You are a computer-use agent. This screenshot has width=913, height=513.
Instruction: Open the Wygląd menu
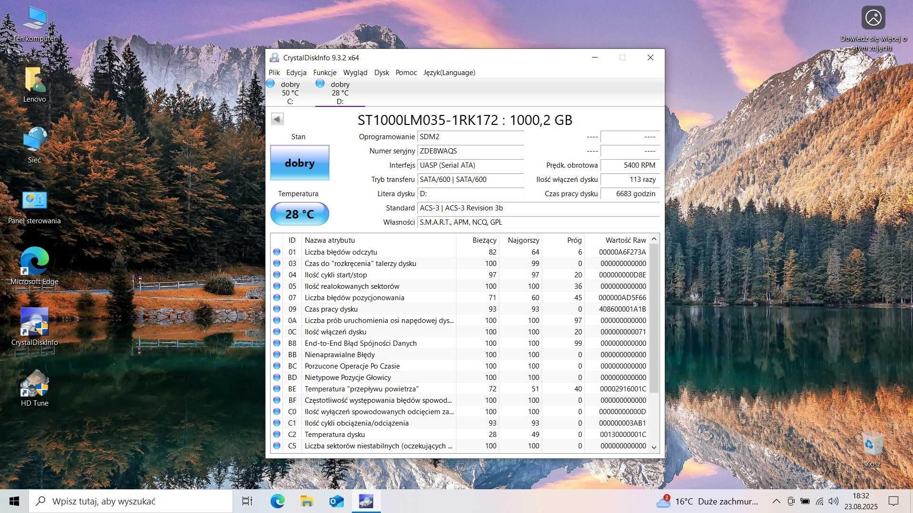pos(355,72)
